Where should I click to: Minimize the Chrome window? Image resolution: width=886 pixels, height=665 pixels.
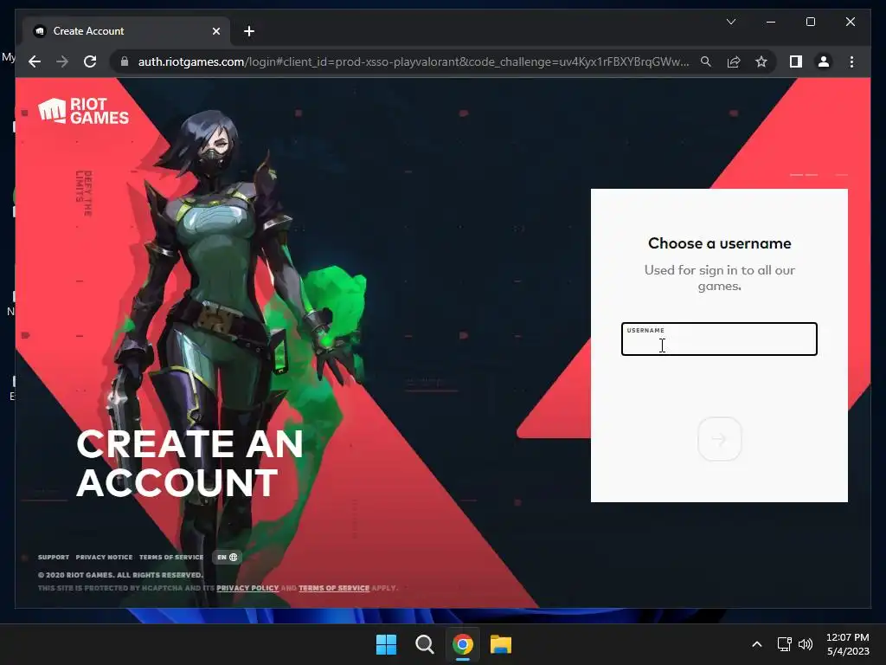(x=771, y=22)
